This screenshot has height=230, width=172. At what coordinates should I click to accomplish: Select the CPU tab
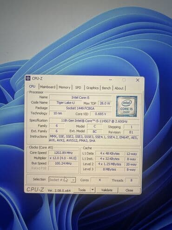pyautogui.click(x=32, y=86)
